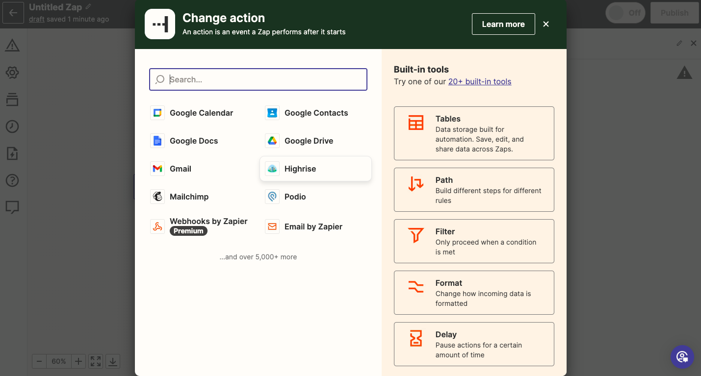The image size is (701, 376).
Task: Click the Premium badge under Webhooks
Action: pyautogui.click(x=188, y=231)
